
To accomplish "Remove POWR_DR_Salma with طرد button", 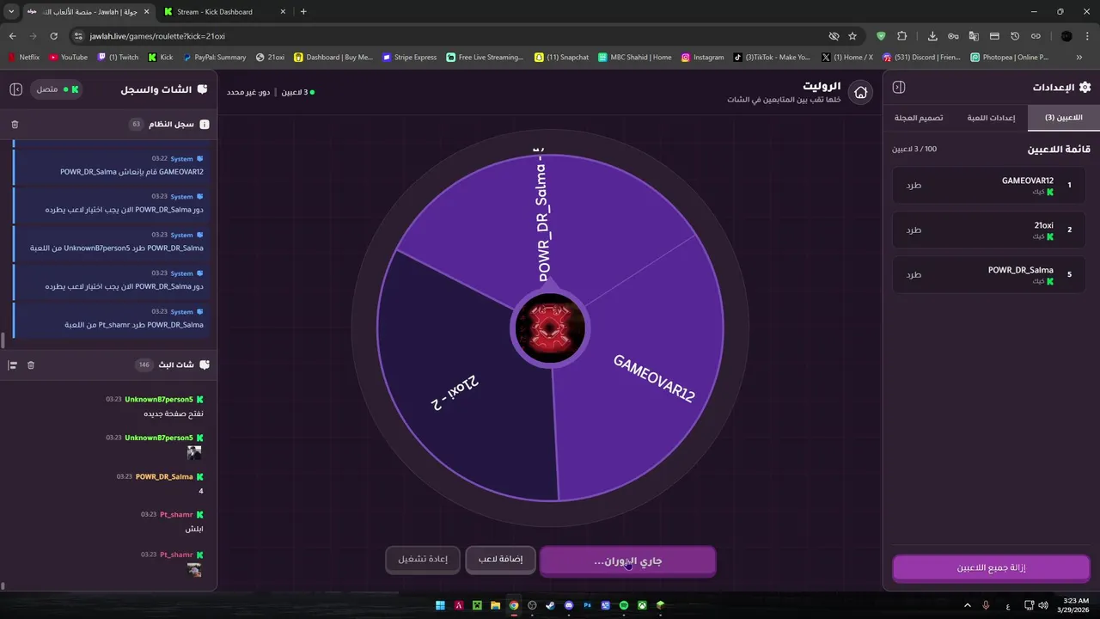I will pos(914,274).
